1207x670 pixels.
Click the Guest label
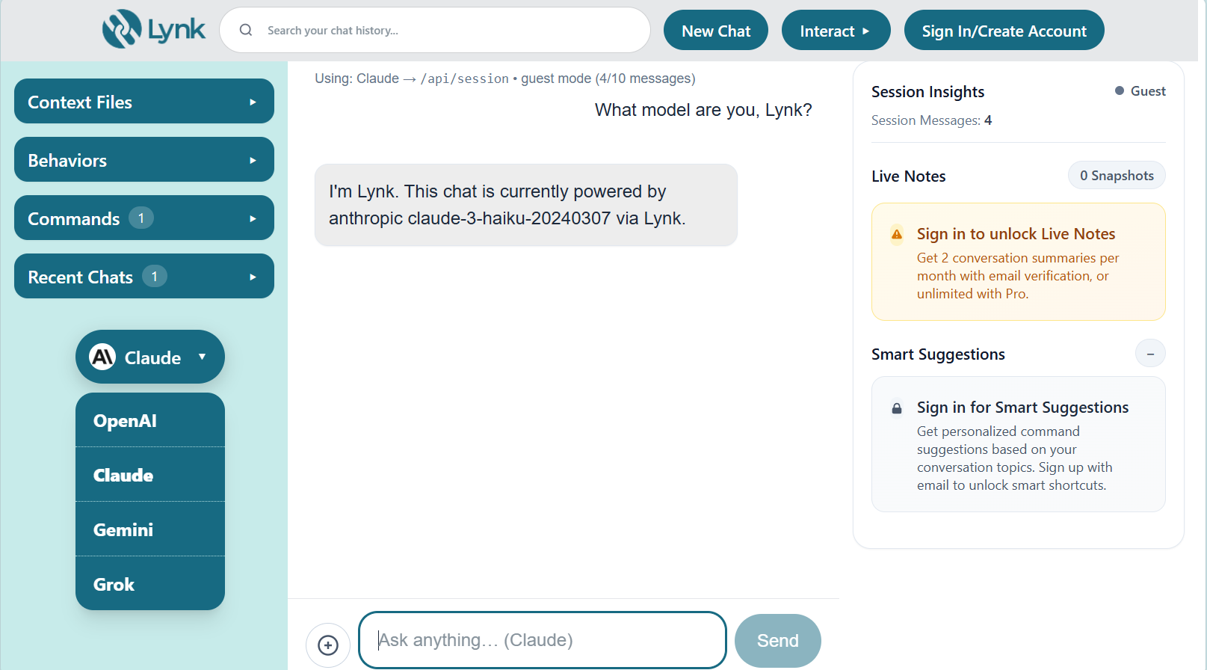[x=1148, y=90]
